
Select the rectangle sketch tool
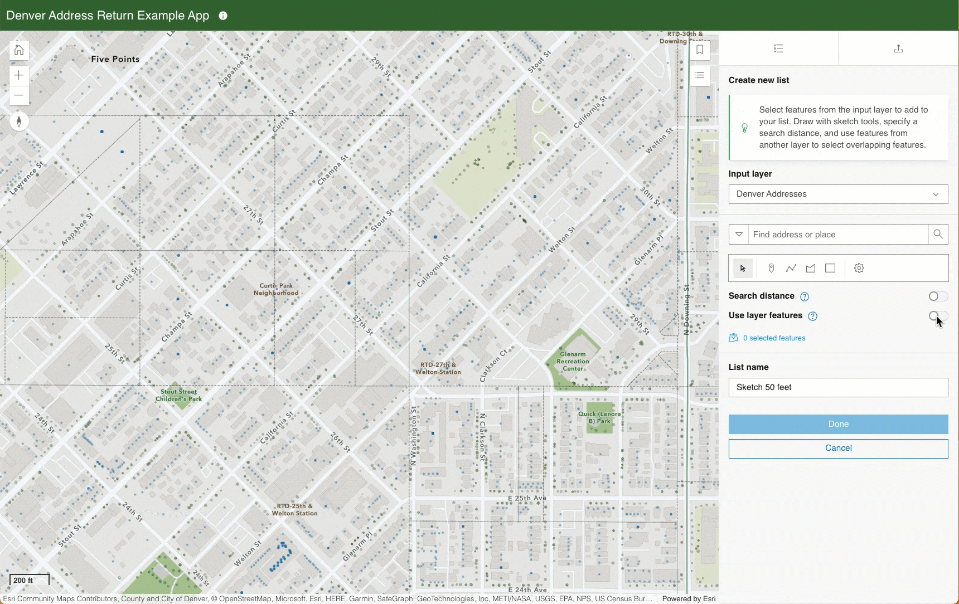point(830,268)
